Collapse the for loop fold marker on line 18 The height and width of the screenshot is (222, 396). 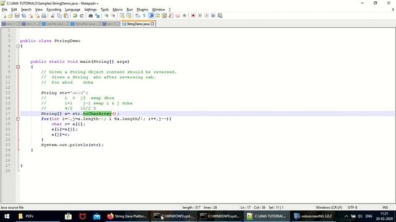click(x=18, y=119)
